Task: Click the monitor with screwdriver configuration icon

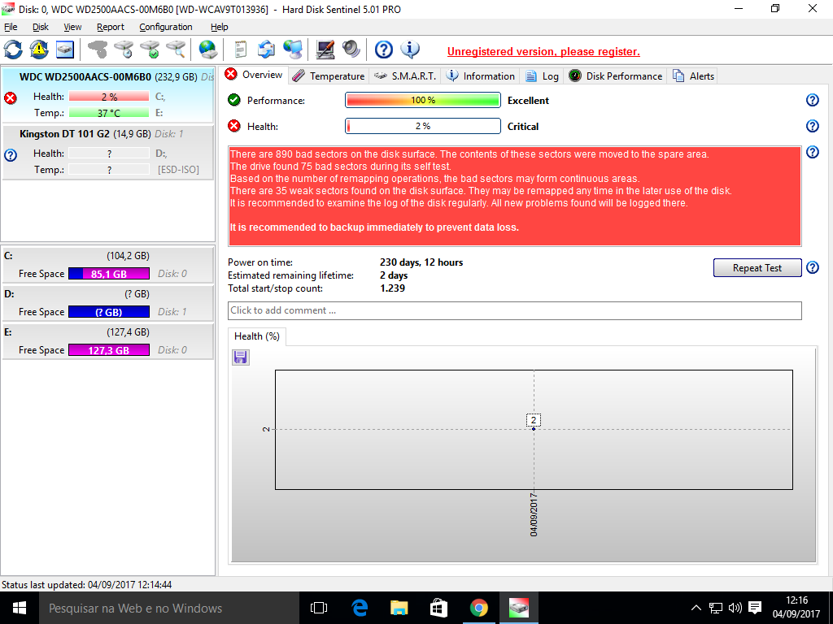Action: point(325,50)
